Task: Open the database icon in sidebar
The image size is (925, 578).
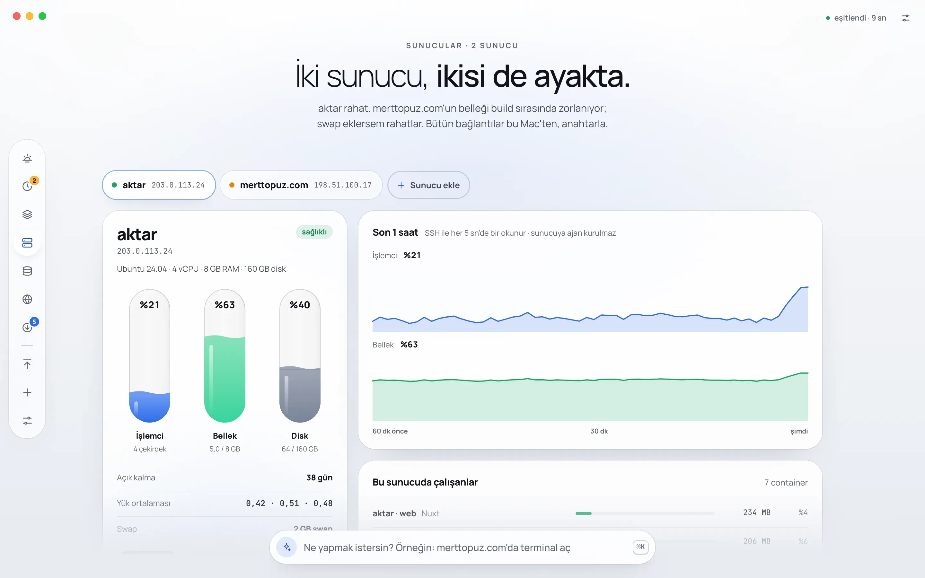Action: pyautogui.click(x=27, y=271)
